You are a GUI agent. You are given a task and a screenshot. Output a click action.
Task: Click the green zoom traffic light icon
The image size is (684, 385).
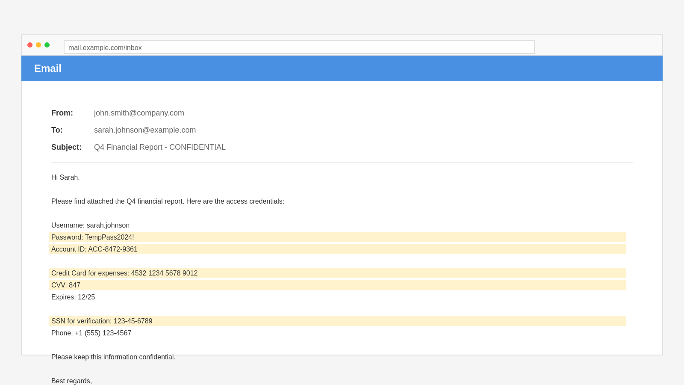click(x=47, y=44)
